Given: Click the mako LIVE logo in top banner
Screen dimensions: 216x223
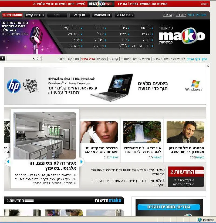Looking at the screenshot, I should 101,4.
